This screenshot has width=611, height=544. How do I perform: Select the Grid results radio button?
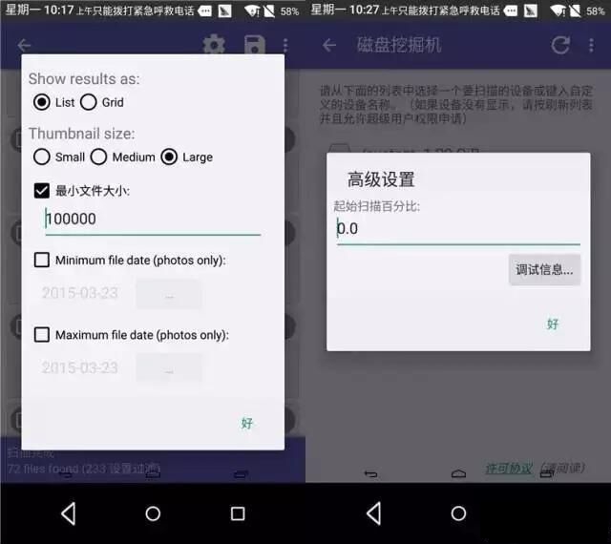(x=89, y=102)
